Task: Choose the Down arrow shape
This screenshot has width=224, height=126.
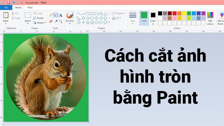Action: pos(79,22)
